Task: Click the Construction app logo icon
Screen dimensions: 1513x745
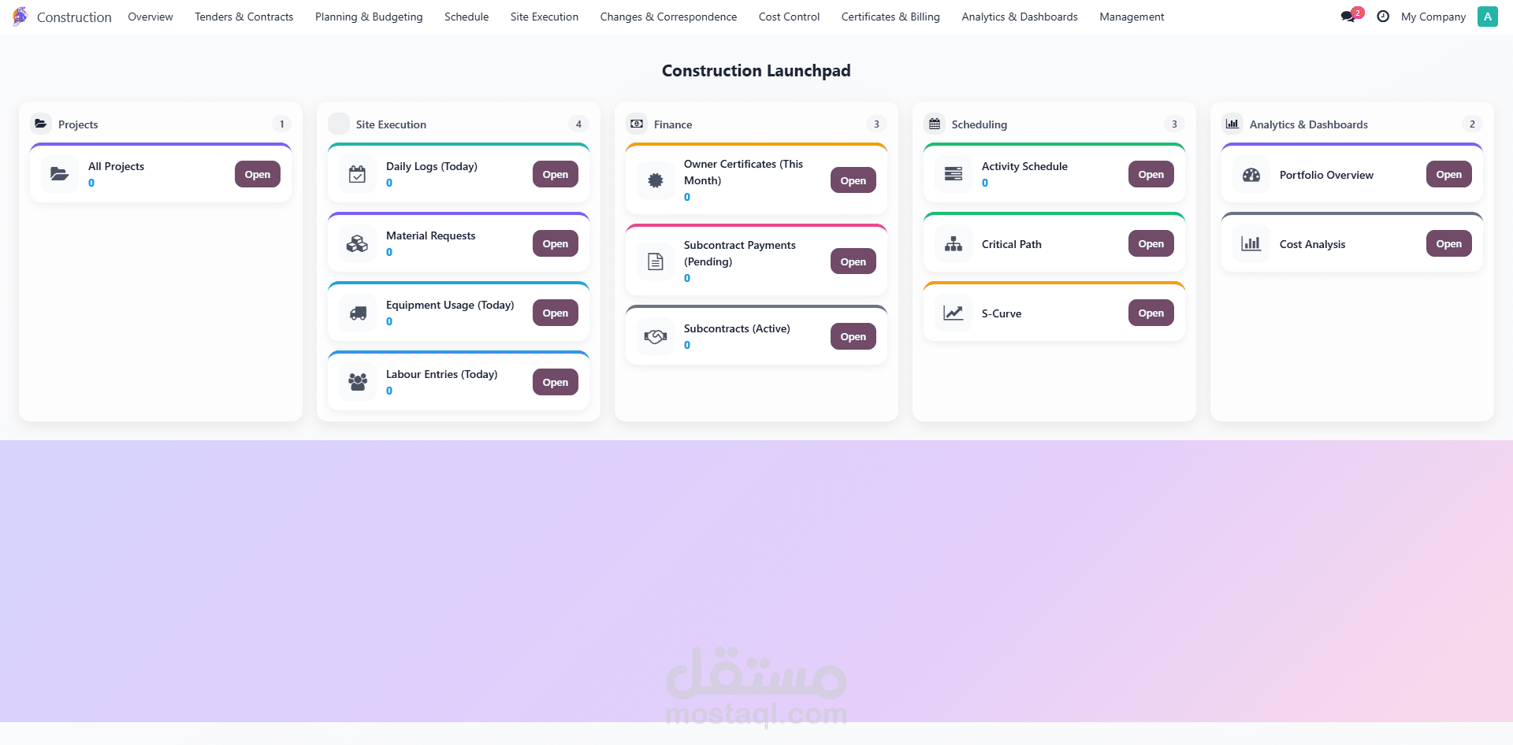Action: coord(20,17)
